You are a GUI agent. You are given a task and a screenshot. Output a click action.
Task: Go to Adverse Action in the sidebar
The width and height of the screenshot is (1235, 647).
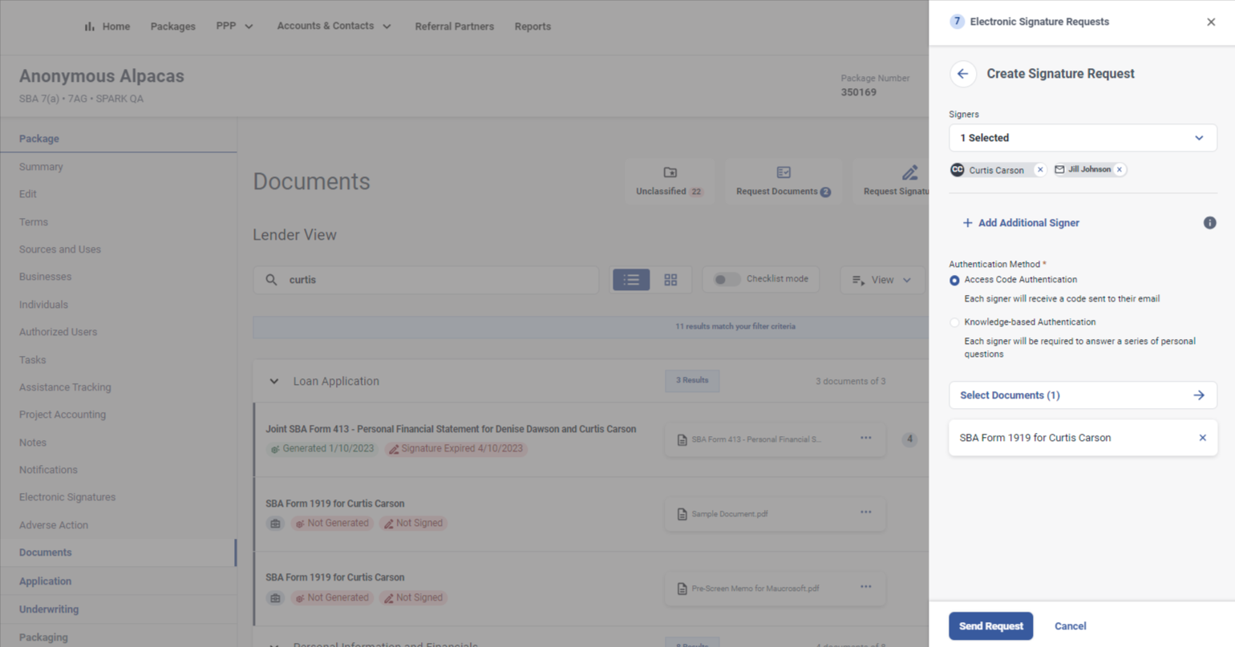coord(54,525)
